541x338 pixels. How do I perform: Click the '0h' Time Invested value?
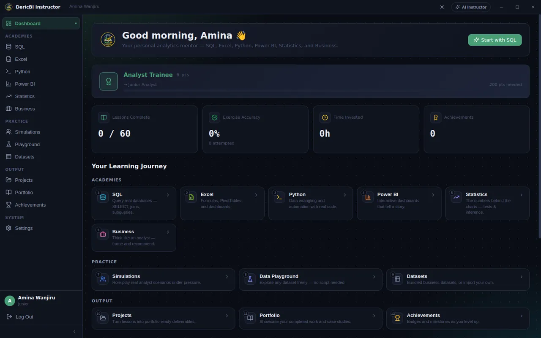coord(325,134)
